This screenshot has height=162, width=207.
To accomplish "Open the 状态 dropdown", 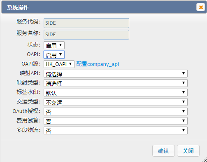I will tap(54, 45).
